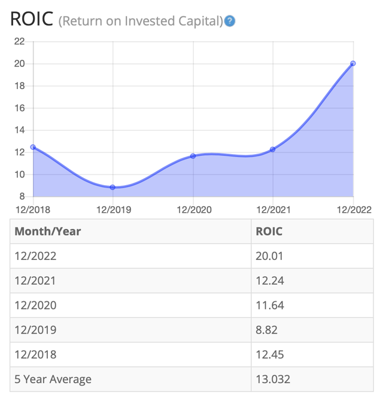Click the 12/2021 data point on chart
Viewport: 383px width, 407px height.
273,149
